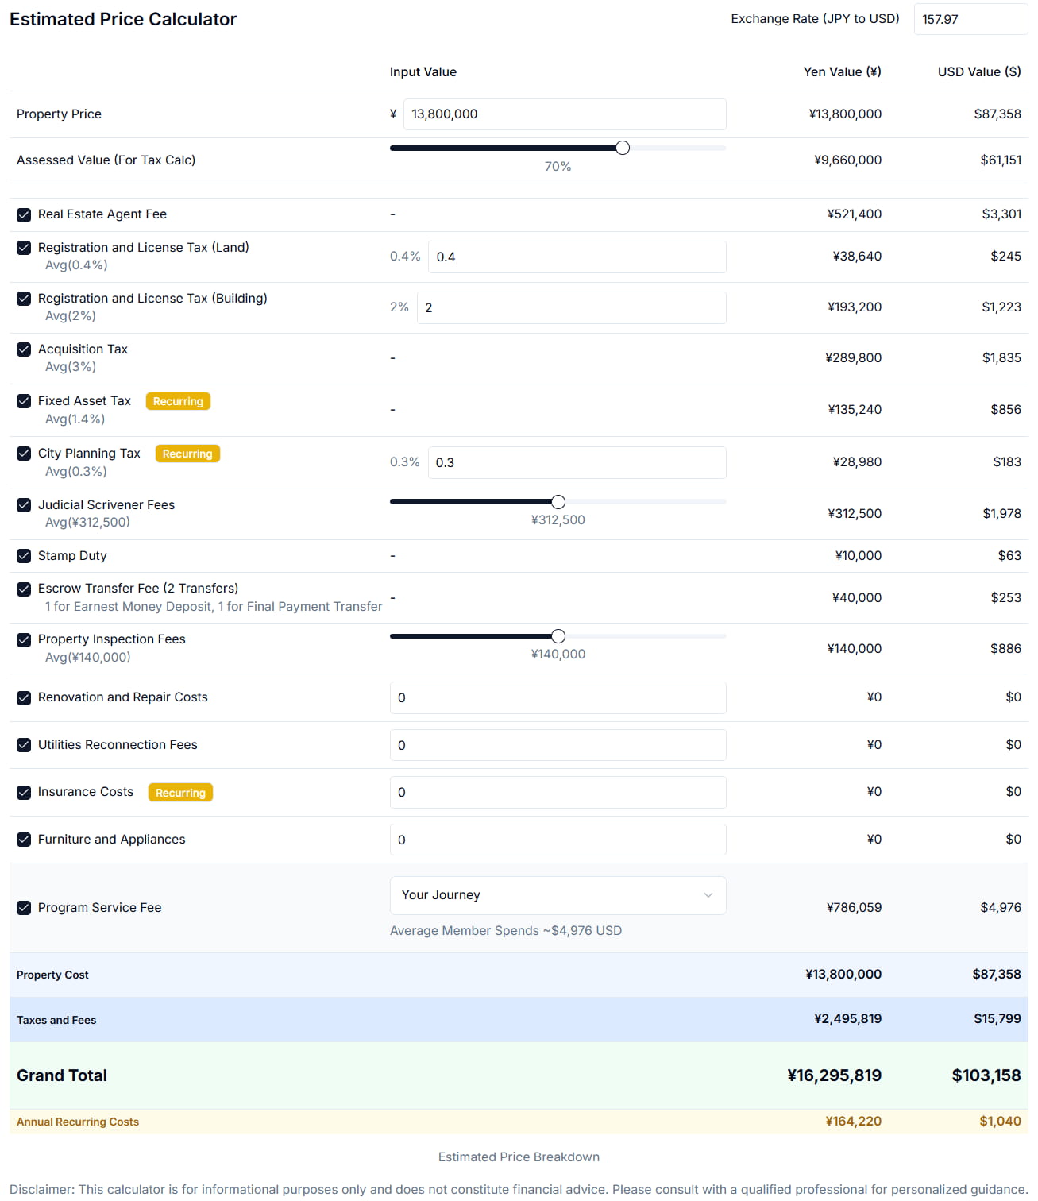
Task: Toggle the Acquisition Tax checkbox
Action: tap(24, 349)
